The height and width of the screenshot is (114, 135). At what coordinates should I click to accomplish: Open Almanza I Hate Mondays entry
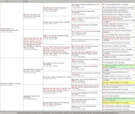56,36
